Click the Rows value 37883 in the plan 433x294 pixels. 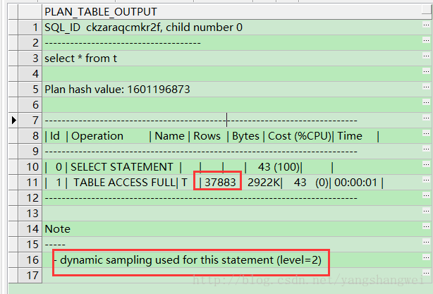[x=219, y=183]
